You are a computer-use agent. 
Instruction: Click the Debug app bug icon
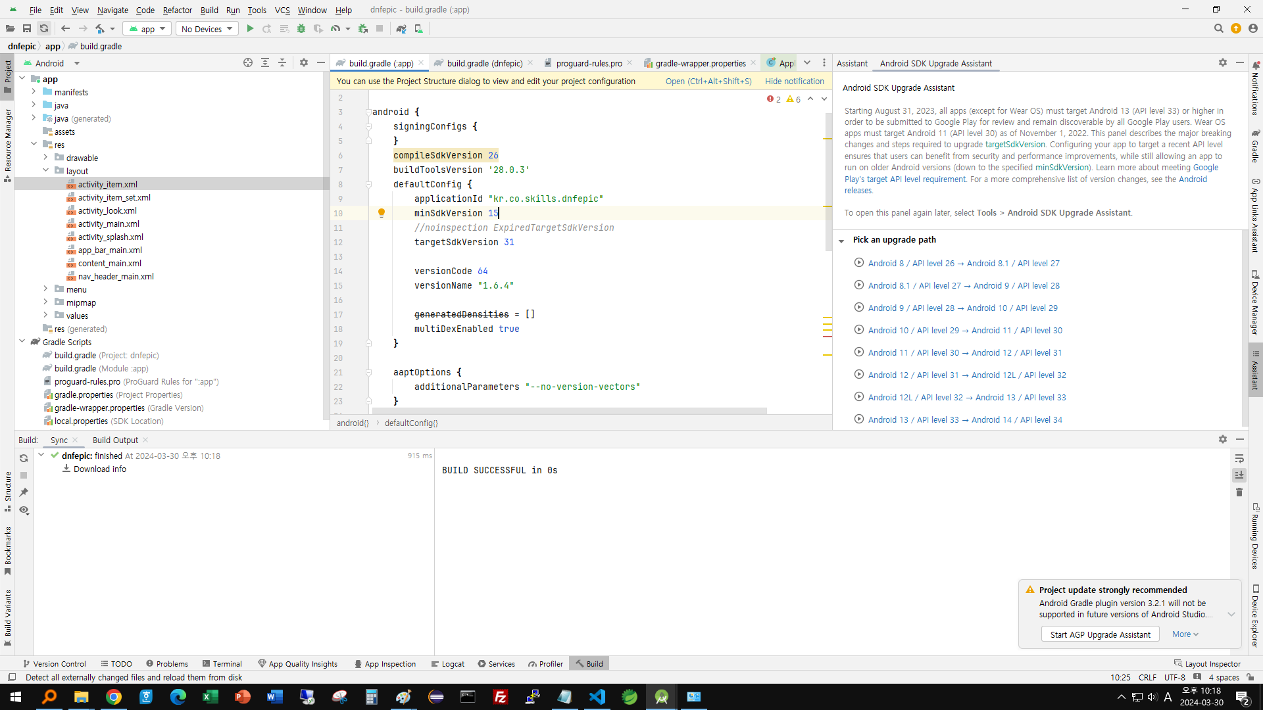pos(301,29)
